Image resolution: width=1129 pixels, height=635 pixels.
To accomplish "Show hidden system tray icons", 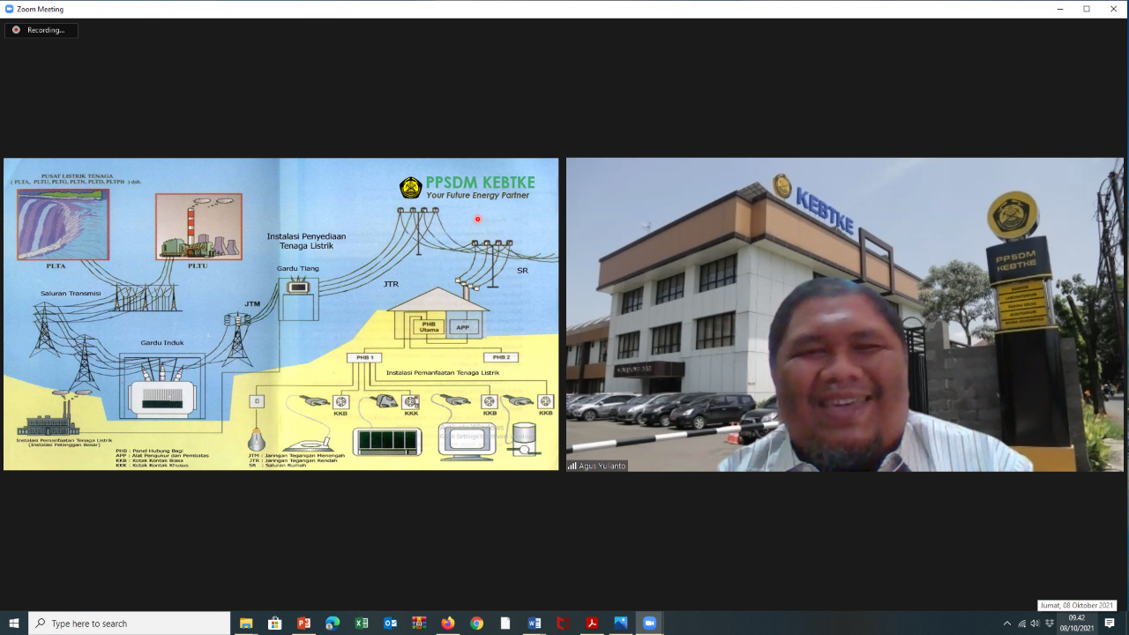I will point(1007,624).
